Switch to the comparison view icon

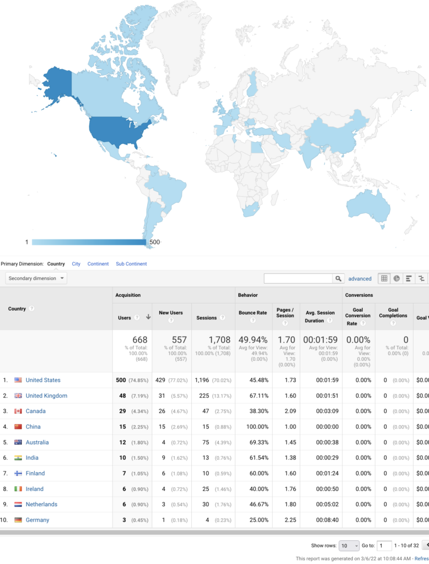click(x=421, y=278)
